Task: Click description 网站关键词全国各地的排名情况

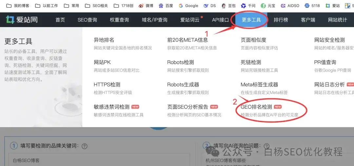Action: 123,48
